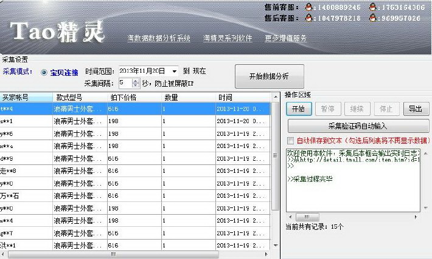This screenshot has height=259, width=432.
Task: Click the QQ penguin icon beside 969957026
Action: tap(373, 18)
